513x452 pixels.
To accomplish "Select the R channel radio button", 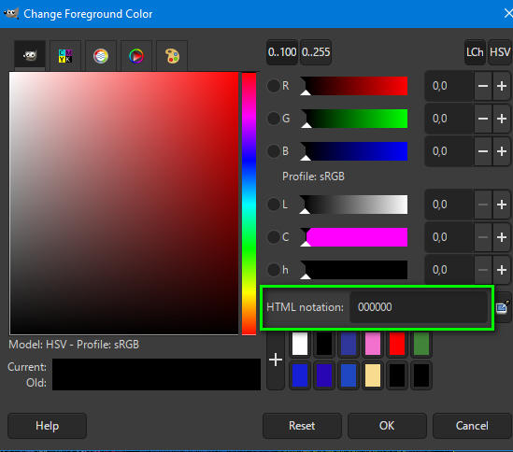I will (x=273, y=86).
